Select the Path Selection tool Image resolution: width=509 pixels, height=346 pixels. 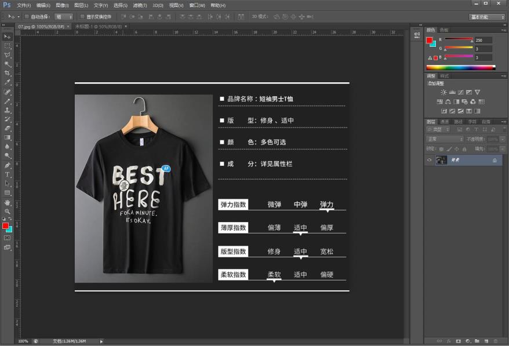[7, 183]
